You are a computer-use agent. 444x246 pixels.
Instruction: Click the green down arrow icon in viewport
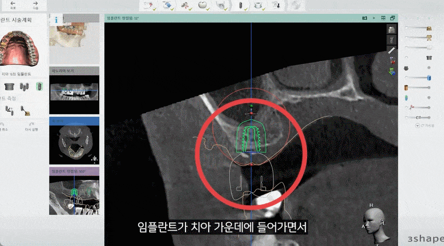point(392,71)
